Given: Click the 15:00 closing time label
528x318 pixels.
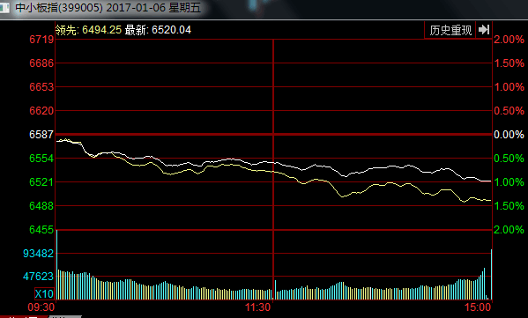Looking at the screenshot, I should 478,307.
